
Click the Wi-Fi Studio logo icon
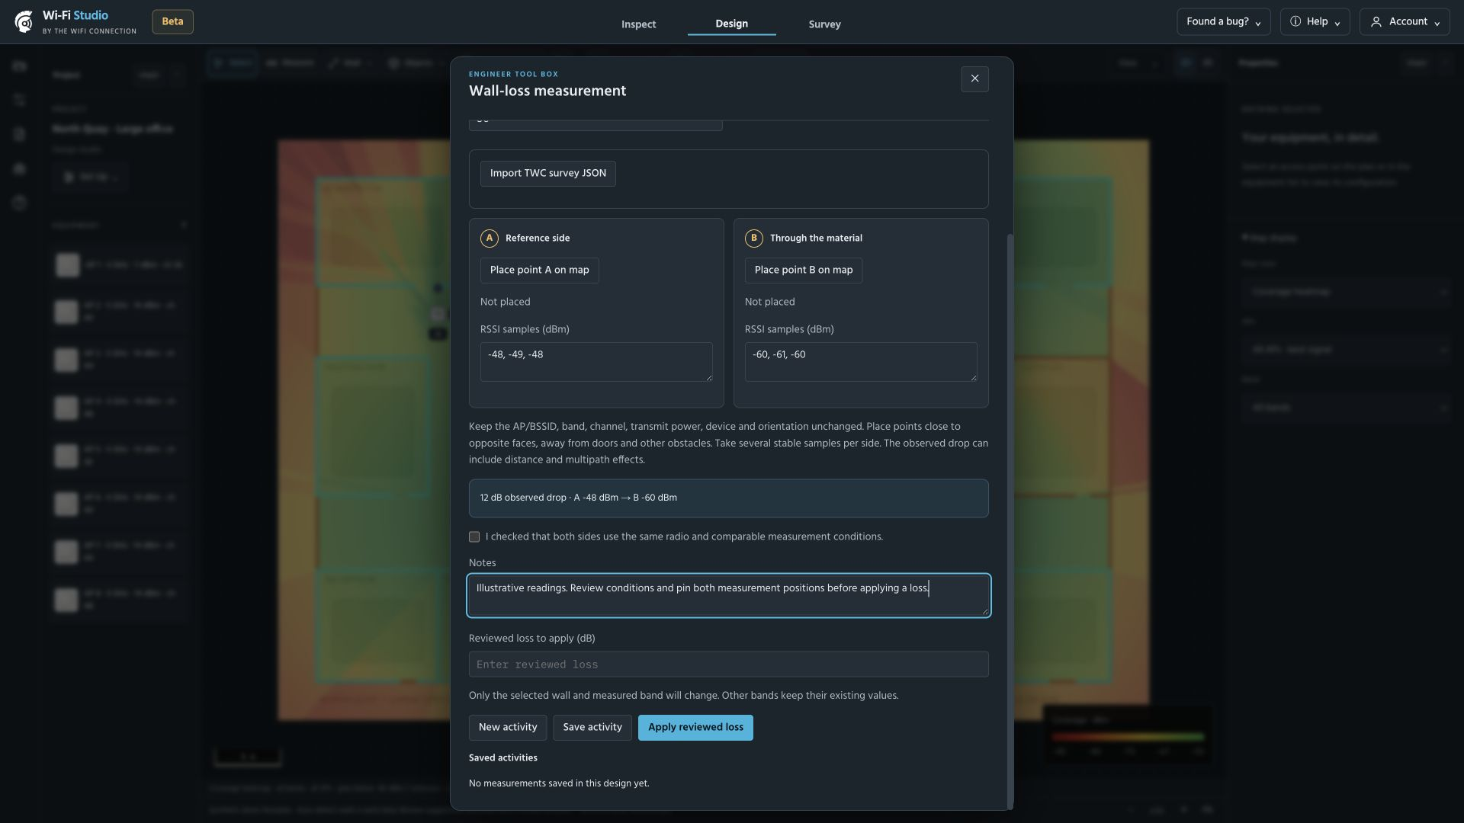point(24,22)
